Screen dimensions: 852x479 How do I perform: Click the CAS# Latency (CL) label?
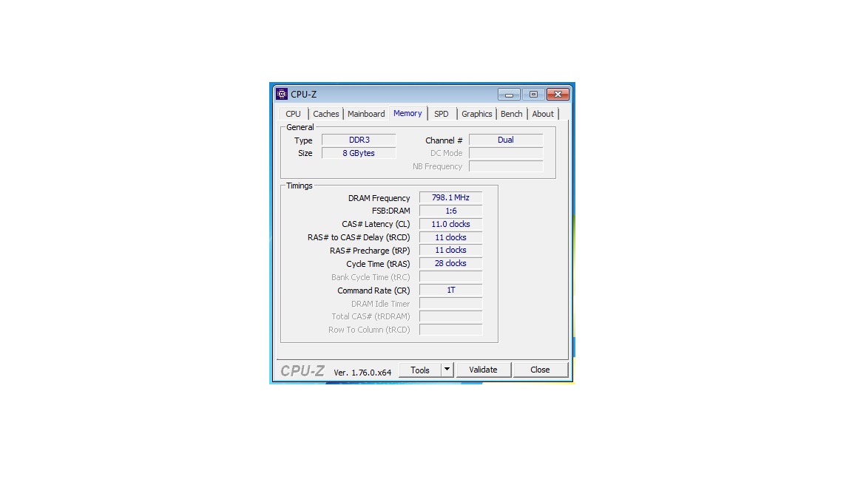(376, 224)
